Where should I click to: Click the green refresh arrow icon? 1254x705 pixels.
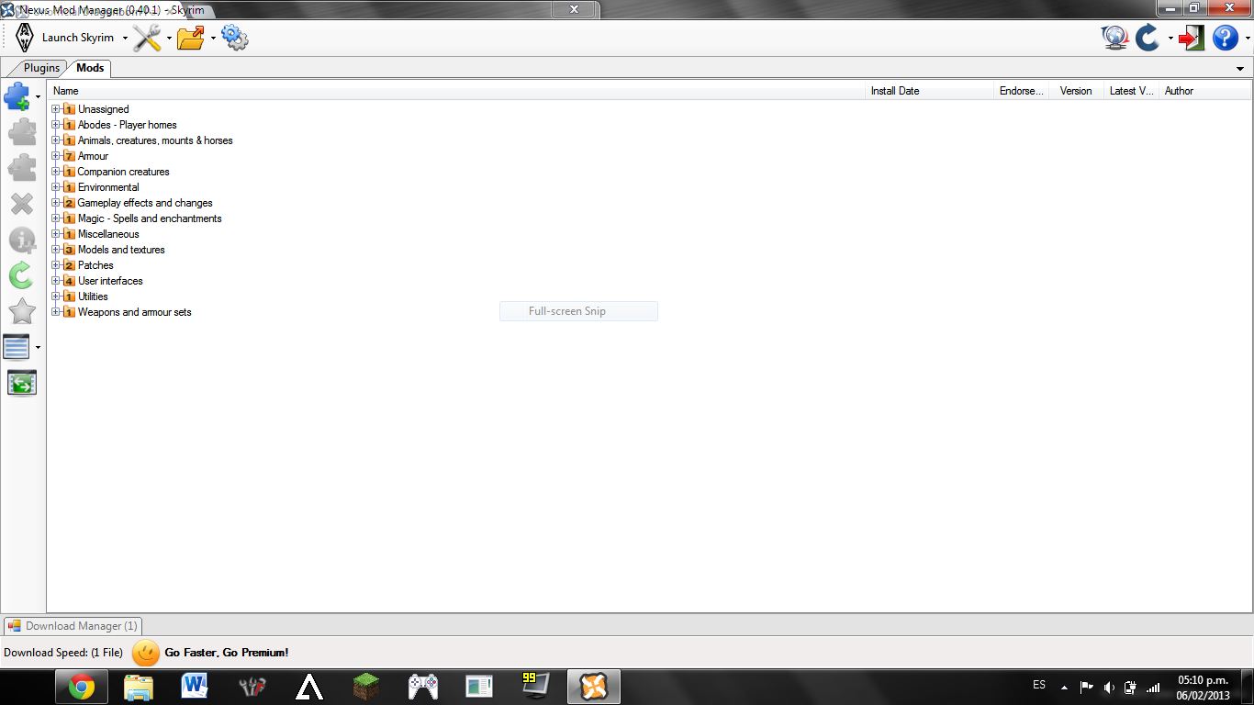(21, 275)
